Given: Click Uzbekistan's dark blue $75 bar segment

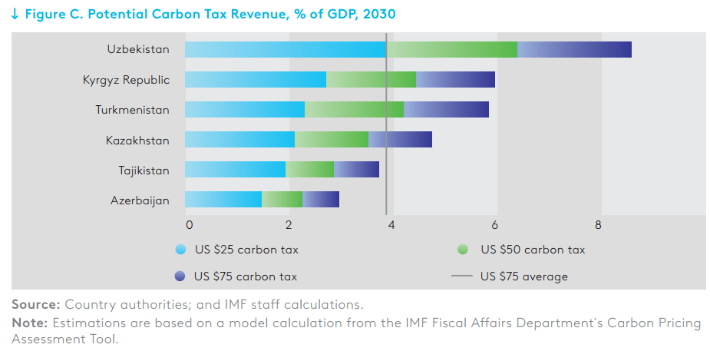Looking at the screenshot, I should point(574,49).
